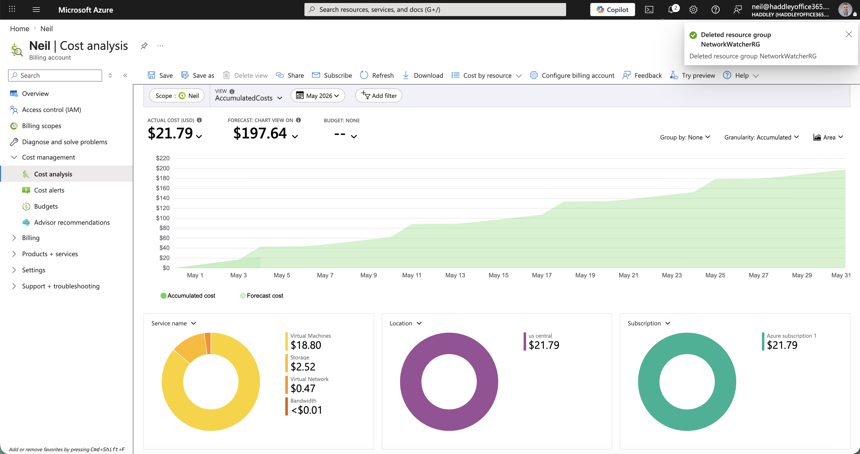860x454 pixels.
Task: Download the cost data
Action: (x=423, y=75)
